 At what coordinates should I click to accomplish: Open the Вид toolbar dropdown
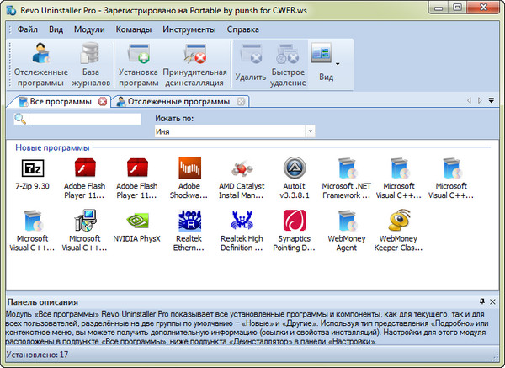338,63
